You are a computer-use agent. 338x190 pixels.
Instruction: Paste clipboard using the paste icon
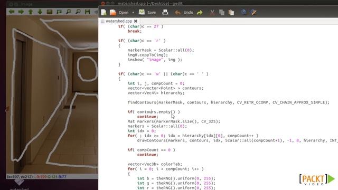pyautogui.click(x=231, y=13)
